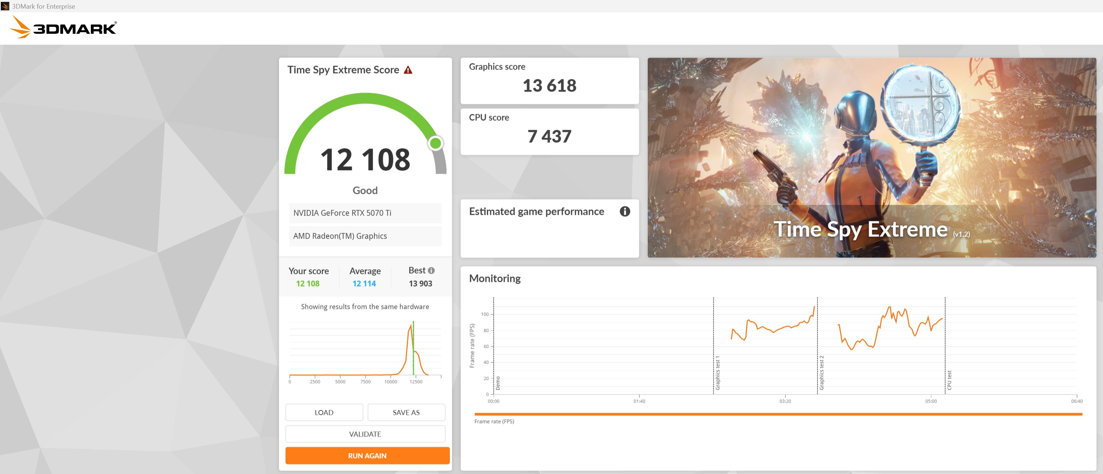Click the Graphics test 2 marker line

coord(818,345)
